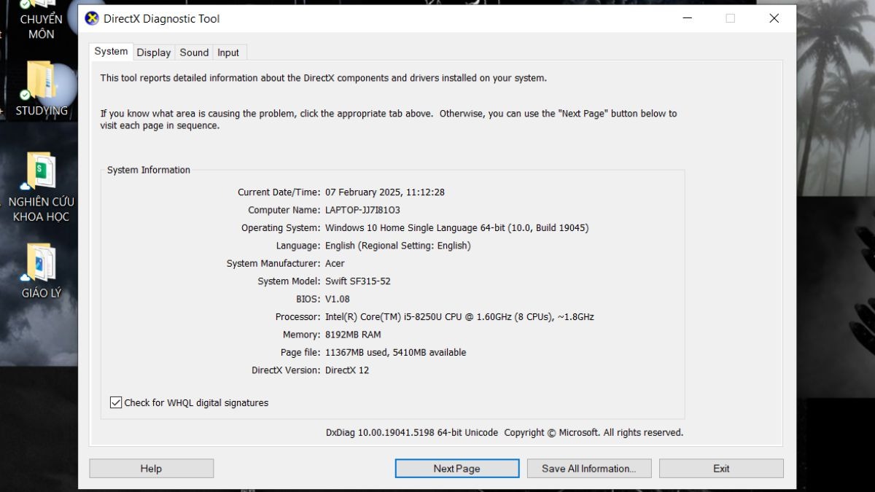The width and height of the screenshot is (875, 492).
Task: Exit the DirectX Diagnostic Tool
Action: pos(721,469)
